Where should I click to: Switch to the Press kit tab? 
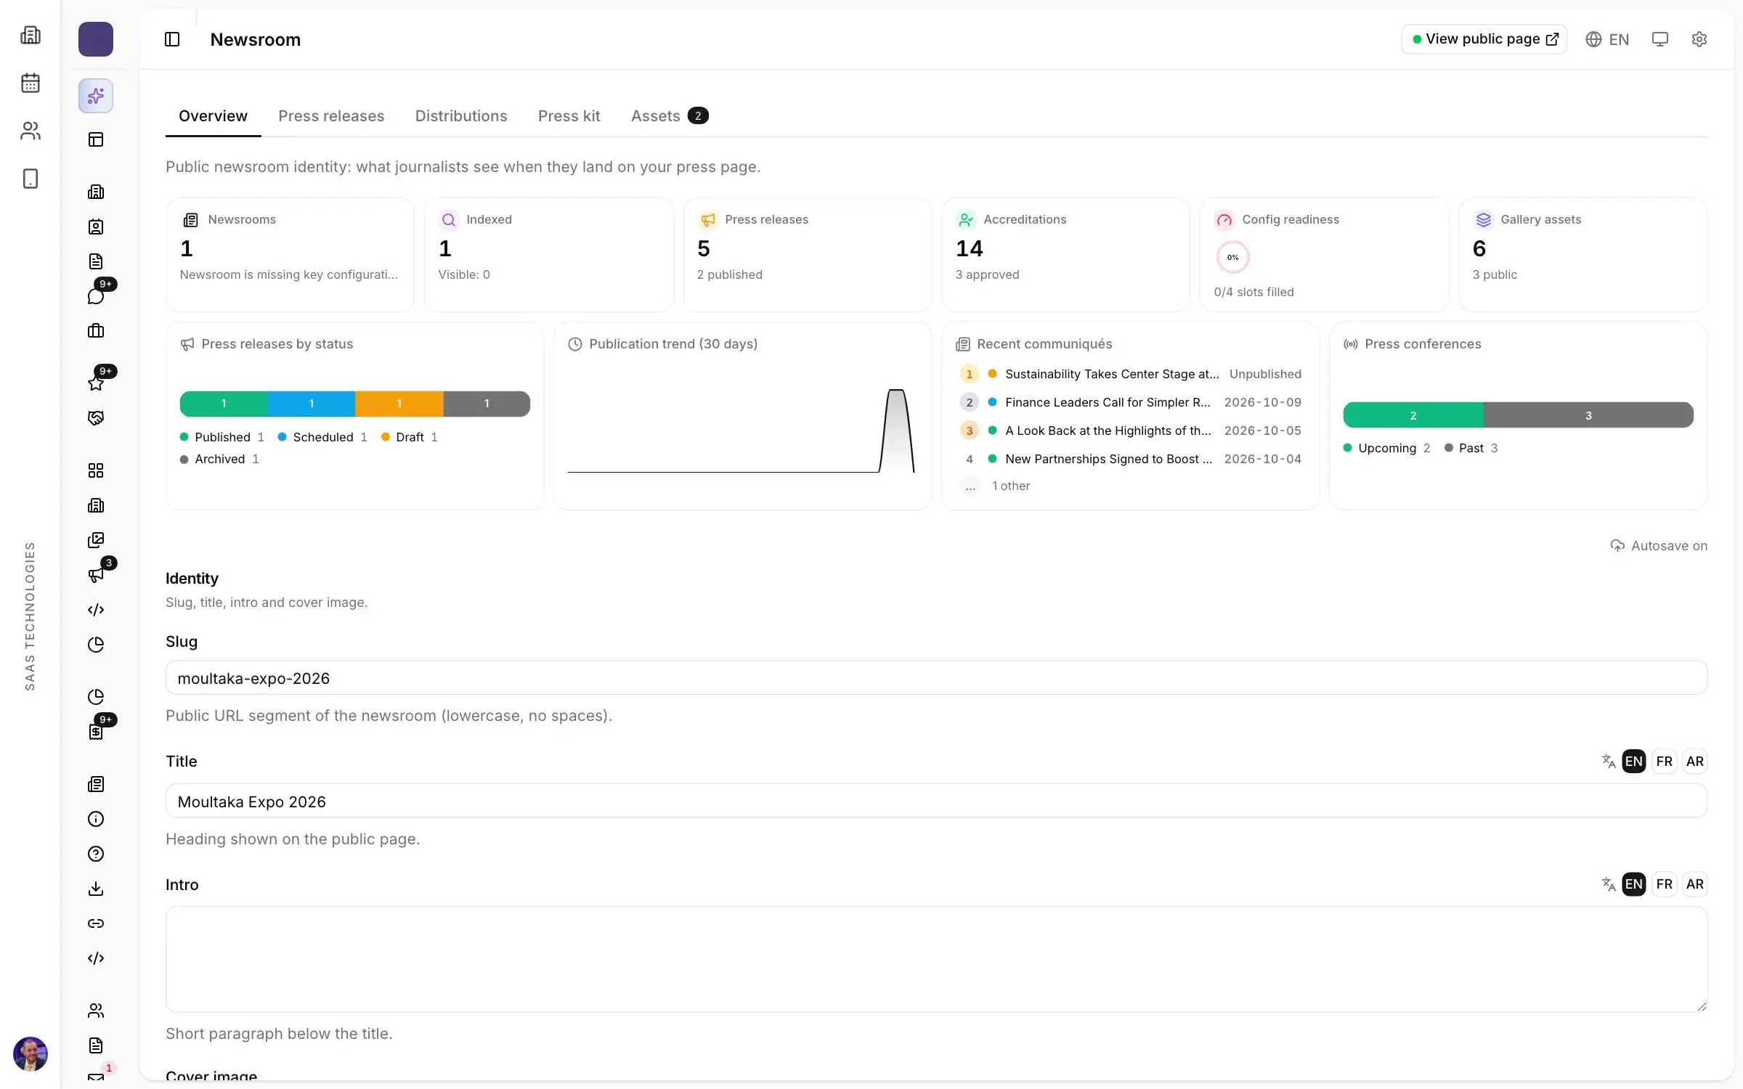(x=569, y=116)
